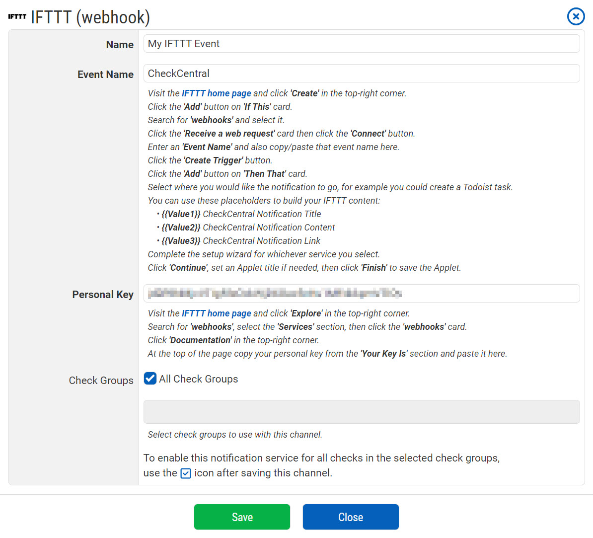
Task: Click the {{Value3}} placeholder text
Action: [181, 241]
